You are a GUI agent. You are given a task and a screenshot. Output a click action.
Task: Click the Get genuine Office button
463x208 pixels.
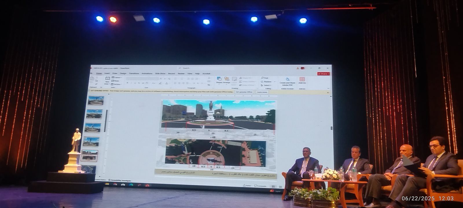coord(244,92)
